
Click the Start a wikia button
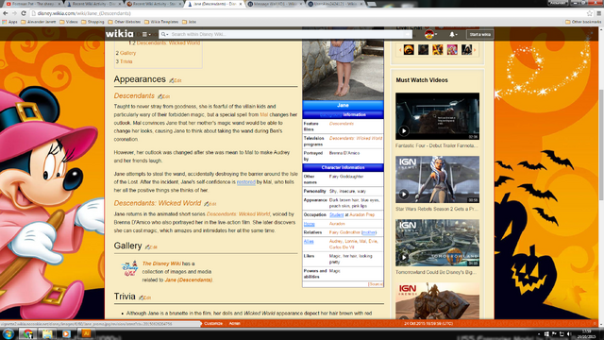click(x=479, y=34)
